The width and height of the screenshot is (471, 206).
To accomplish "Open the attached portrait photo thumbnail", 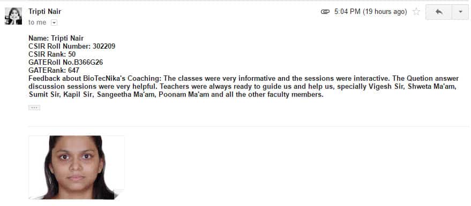I will click(x=77, y=167).
